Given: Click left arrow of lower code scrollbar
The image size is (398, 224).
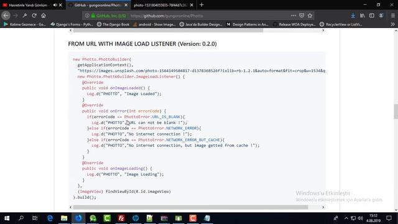Looking at the screenshot, I should [70, 207].
